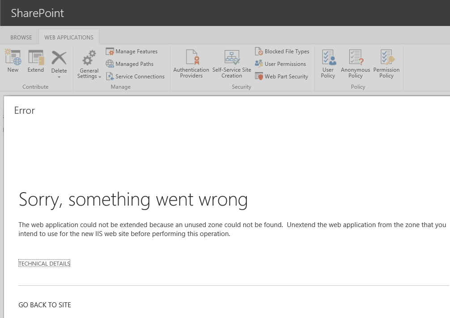Click the Authentication Providers certificate icon

[x=192, y=57]
